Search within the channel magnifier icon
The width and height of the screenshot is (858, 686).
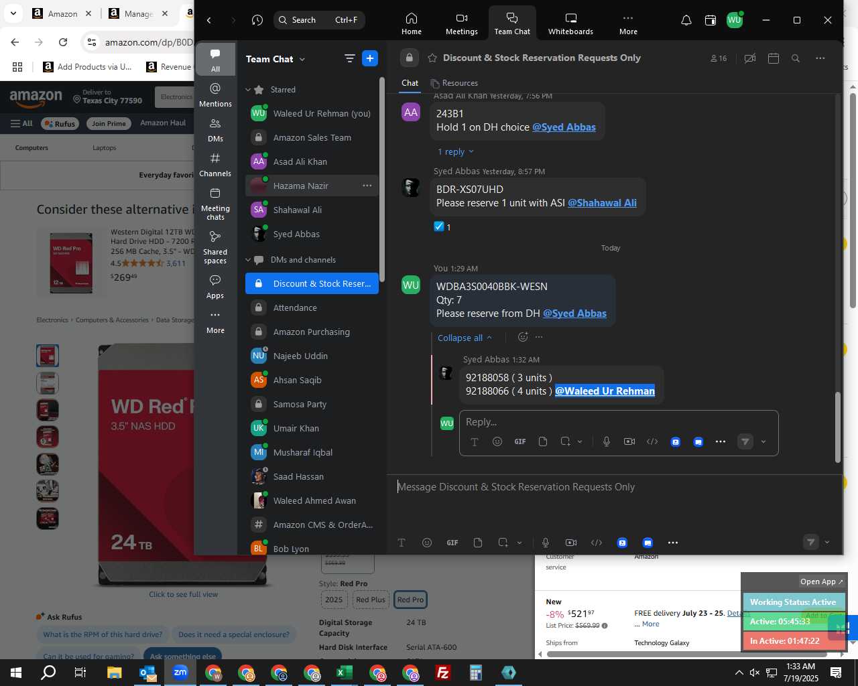tap(796, 58)
